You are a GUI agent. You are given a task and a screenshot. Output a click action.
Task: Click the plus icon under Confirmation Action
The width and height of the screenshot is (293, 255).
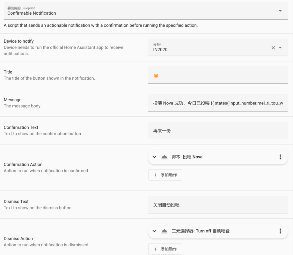point(156,175)
